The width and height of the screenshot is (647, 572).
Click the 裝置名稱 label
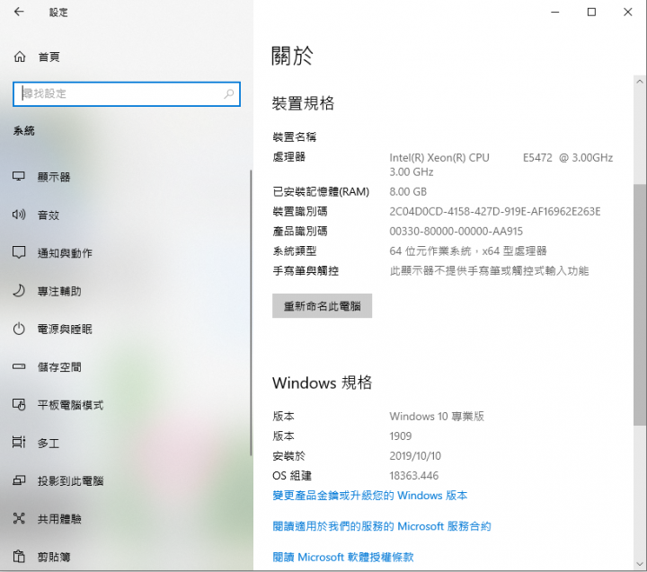coord(294,136)
